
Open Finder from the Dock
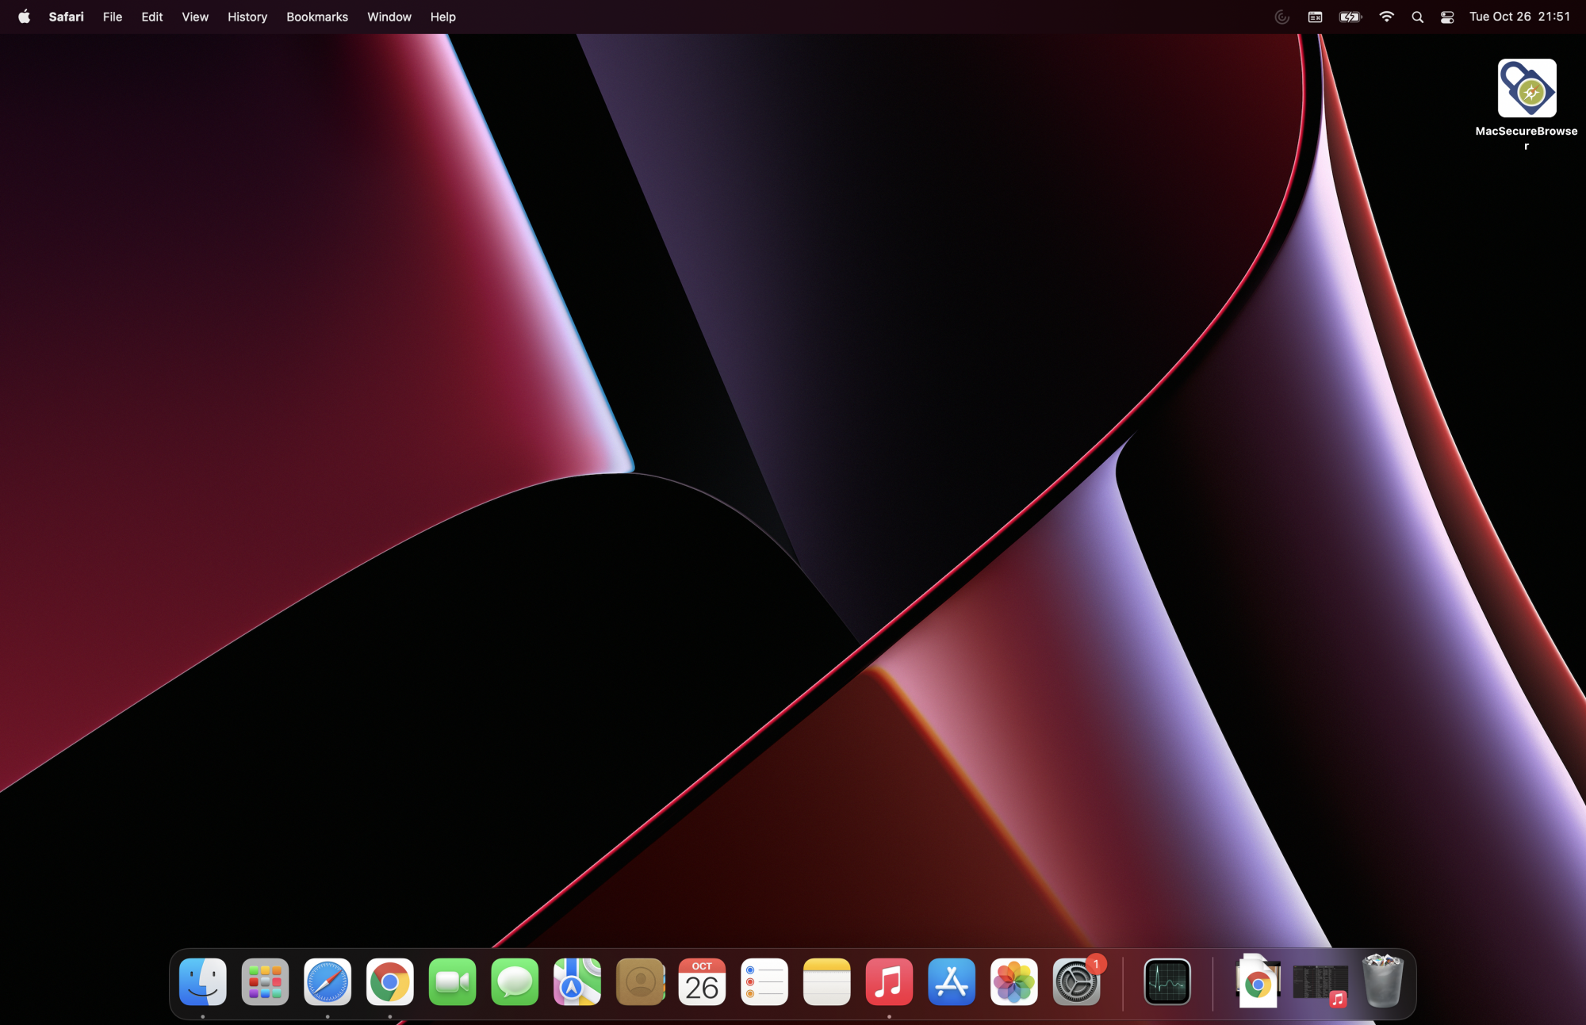pyautogui.click(x=203, y=982)
